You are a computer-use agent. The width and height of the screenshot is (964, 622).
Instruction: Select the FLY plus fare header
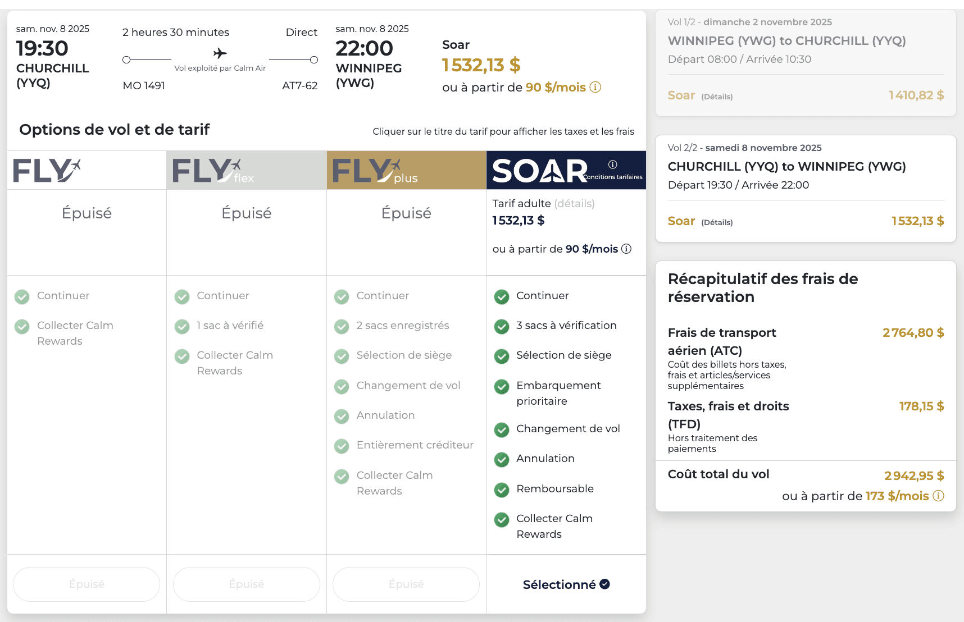tap(406, 170)
